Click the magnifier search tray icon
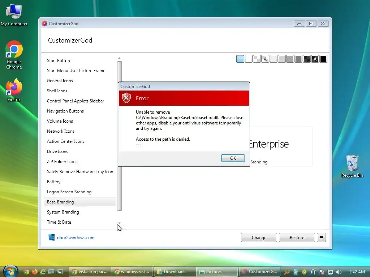370x277 pixels. [287, 272]
